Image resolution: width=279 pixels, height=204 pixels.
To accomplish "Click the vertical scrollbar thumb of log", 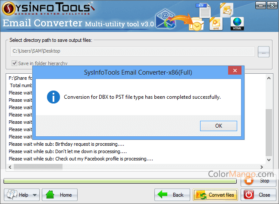I will pos(269,132).
